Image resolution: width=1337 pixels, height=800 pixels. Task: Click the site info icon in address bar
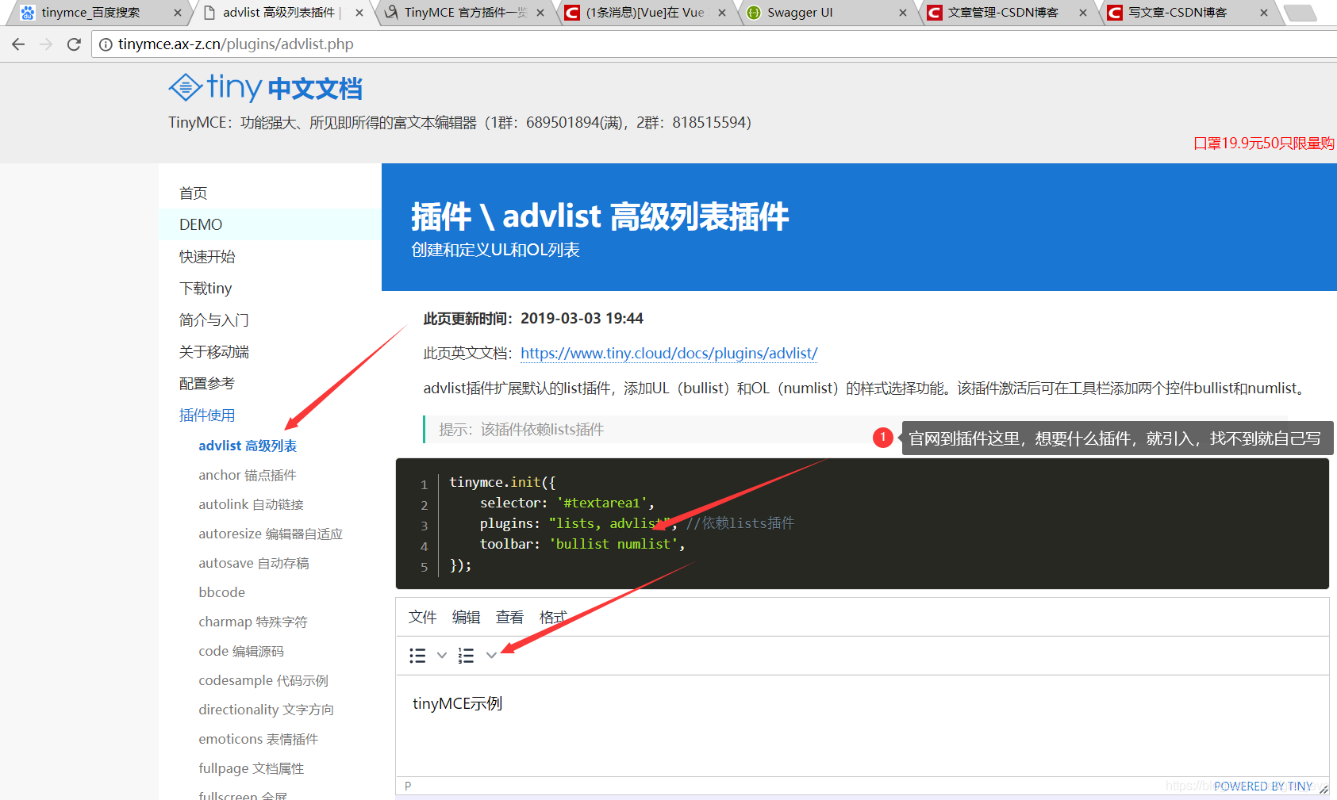(x=106, y=44)
